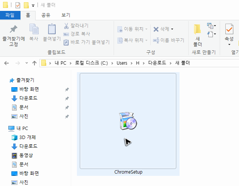Click pin icon next to 즐겨찾기 문서
Screen dimensions: 239x186
(x=67, y=107)
